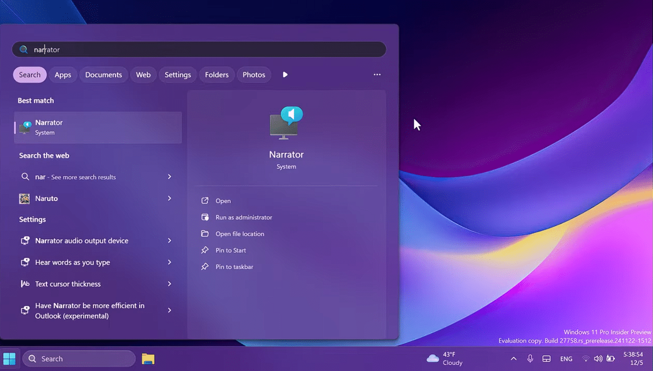Choose Open file location
The height and width of the screenshot is (371, 653).
coord(240,234)
